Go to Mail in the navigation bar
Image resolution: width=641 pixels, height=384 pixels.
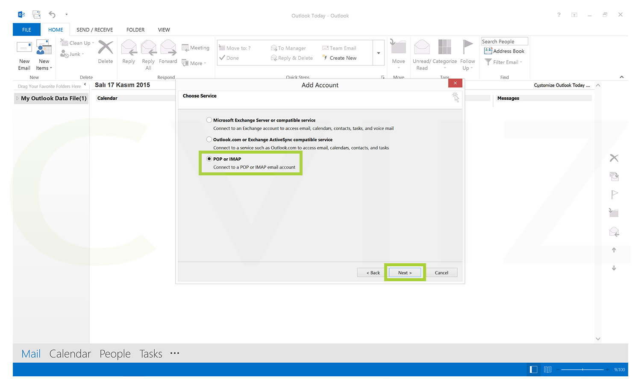pyautogui.click(x=31, y=354)
